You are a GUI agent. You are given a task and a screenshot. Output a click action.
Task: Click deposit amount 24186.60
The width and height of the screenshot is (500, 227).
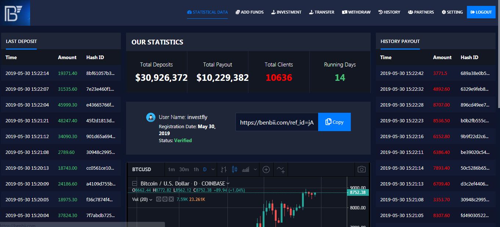point(68,184)
